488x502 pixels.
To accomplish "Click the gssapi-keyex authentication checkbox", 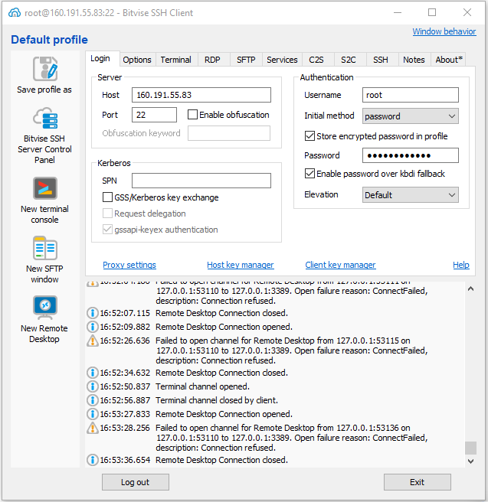I will coord(107,230).
